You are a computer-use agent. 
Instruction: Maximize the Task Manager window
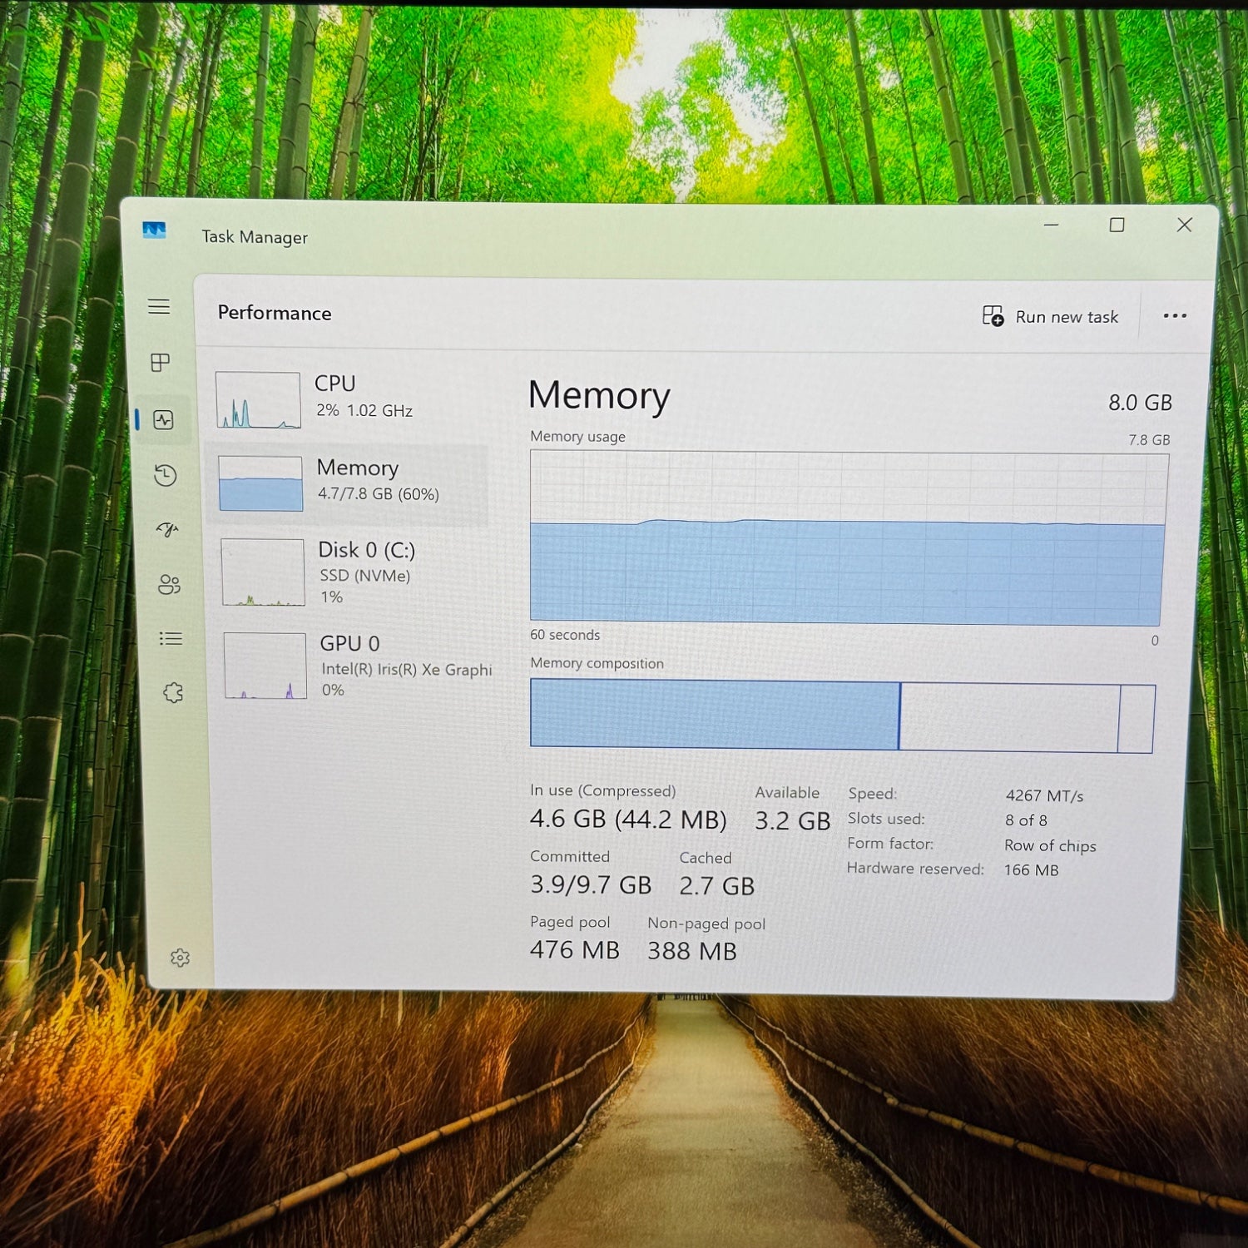coord(1117,225)
